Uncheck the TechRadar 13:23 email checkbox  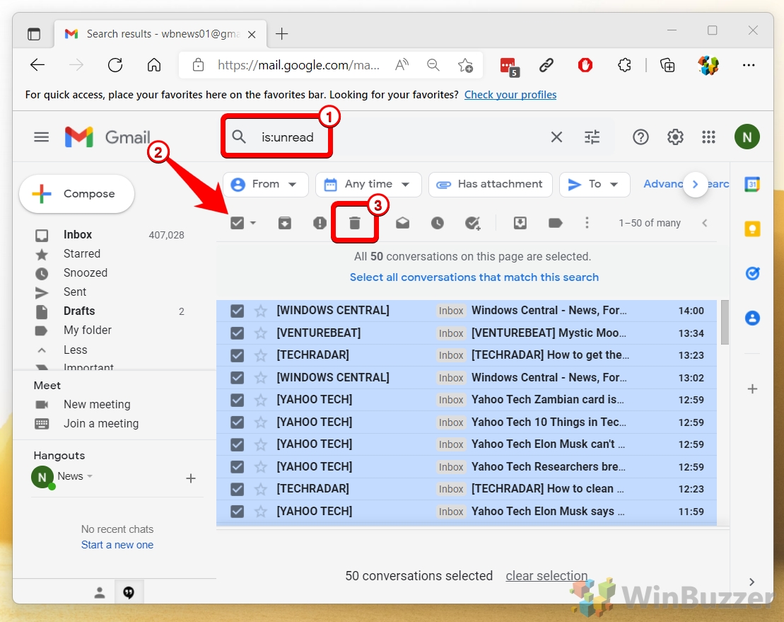[237, 355]
